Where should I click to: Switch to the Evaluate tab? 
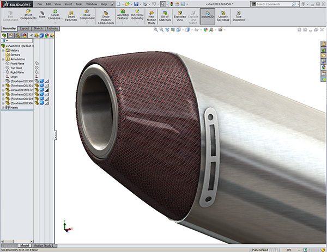(x=53, y=28)
